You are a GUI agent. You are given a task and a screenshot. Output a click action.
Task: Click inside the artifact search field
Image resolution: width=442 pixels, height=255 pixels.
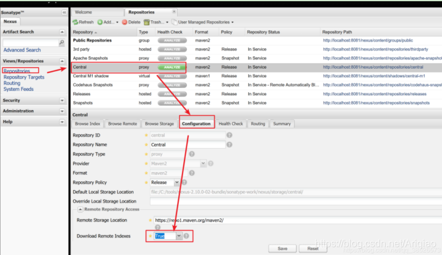[30, 43]
